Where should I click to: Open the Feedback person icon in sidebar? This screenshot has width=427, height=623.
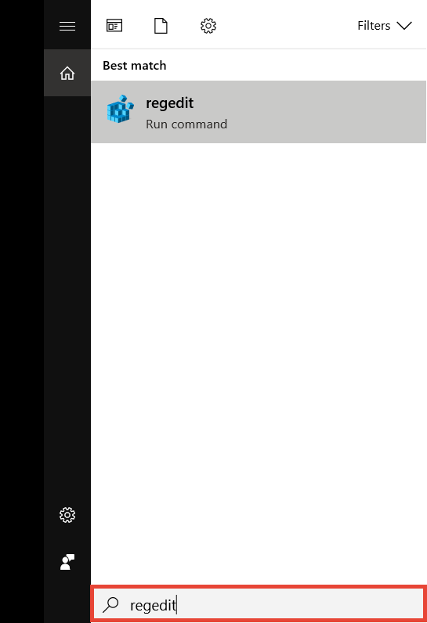67,562
